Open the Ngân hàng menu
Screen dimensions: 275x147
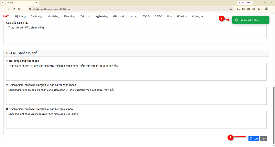click(x=102, y=16)
